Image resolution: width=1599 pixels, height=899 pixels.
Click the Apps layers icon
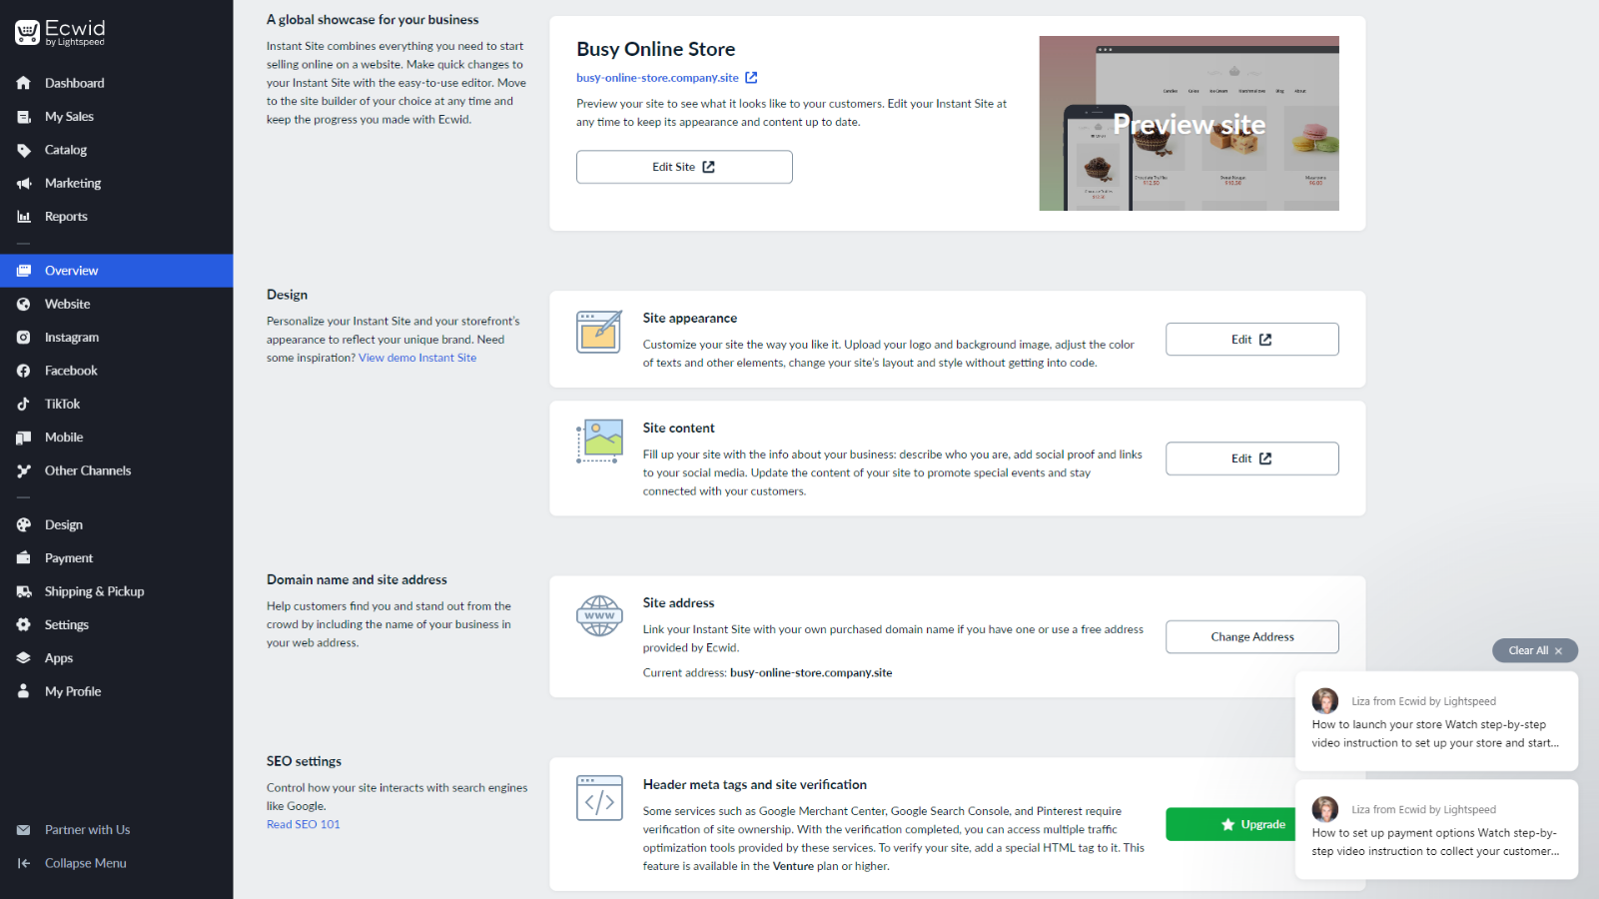[x=24, y=658]
